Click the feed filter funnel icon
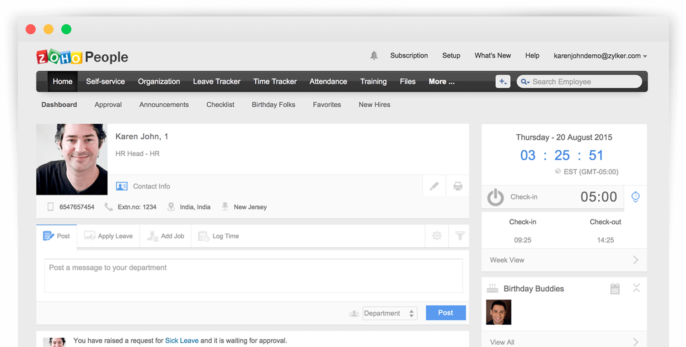Image resolution: width=686 pixels, height=347 pixels. click(x=460, y=236)
